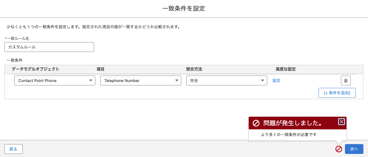Image resolution: width=368 pixels, height=157 pixels.
Task: Click the error message より多くの一致条件が必要です
Action: pos(289,135)
